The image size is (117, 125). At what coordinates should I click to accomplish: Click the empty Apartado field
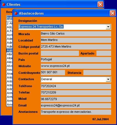(104, 53)
